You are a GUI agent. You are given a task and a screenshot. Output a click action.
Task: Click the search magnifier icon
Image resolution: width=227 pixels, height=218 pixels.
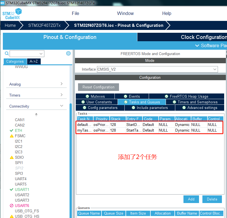[7, 53]
